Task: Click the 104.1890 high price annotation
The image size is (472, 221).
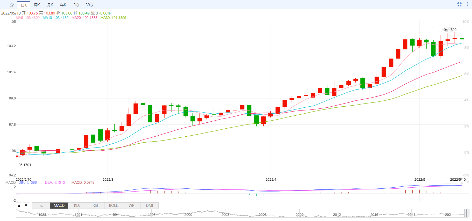Action: (449, 30)
